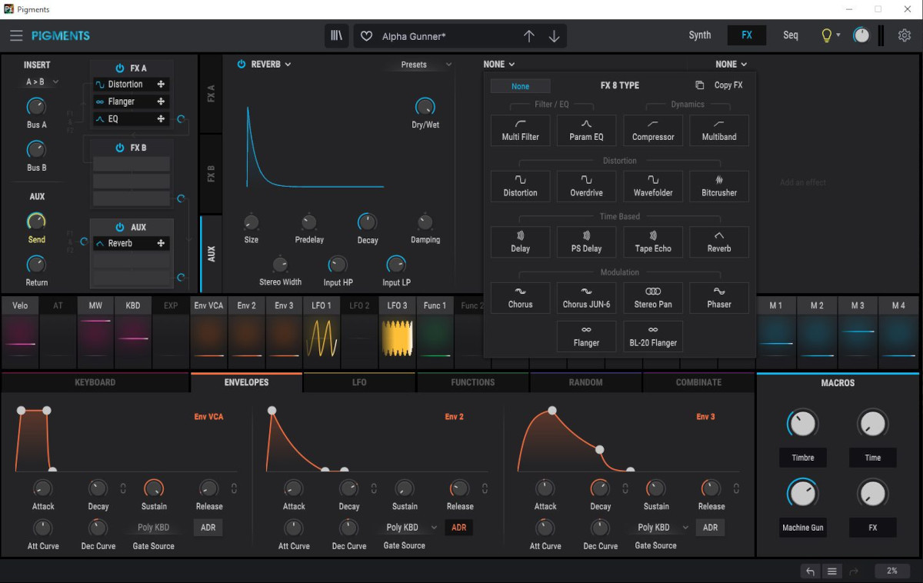Expand the lightbulb options arrow
Screen dimensions: 923x583
pyautogui.click(x=838, y=35)
